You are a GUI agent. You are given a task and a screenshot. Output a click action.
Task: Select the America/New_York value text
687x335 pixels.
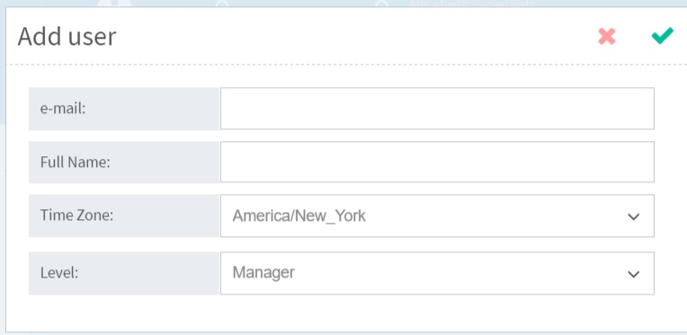299,216
